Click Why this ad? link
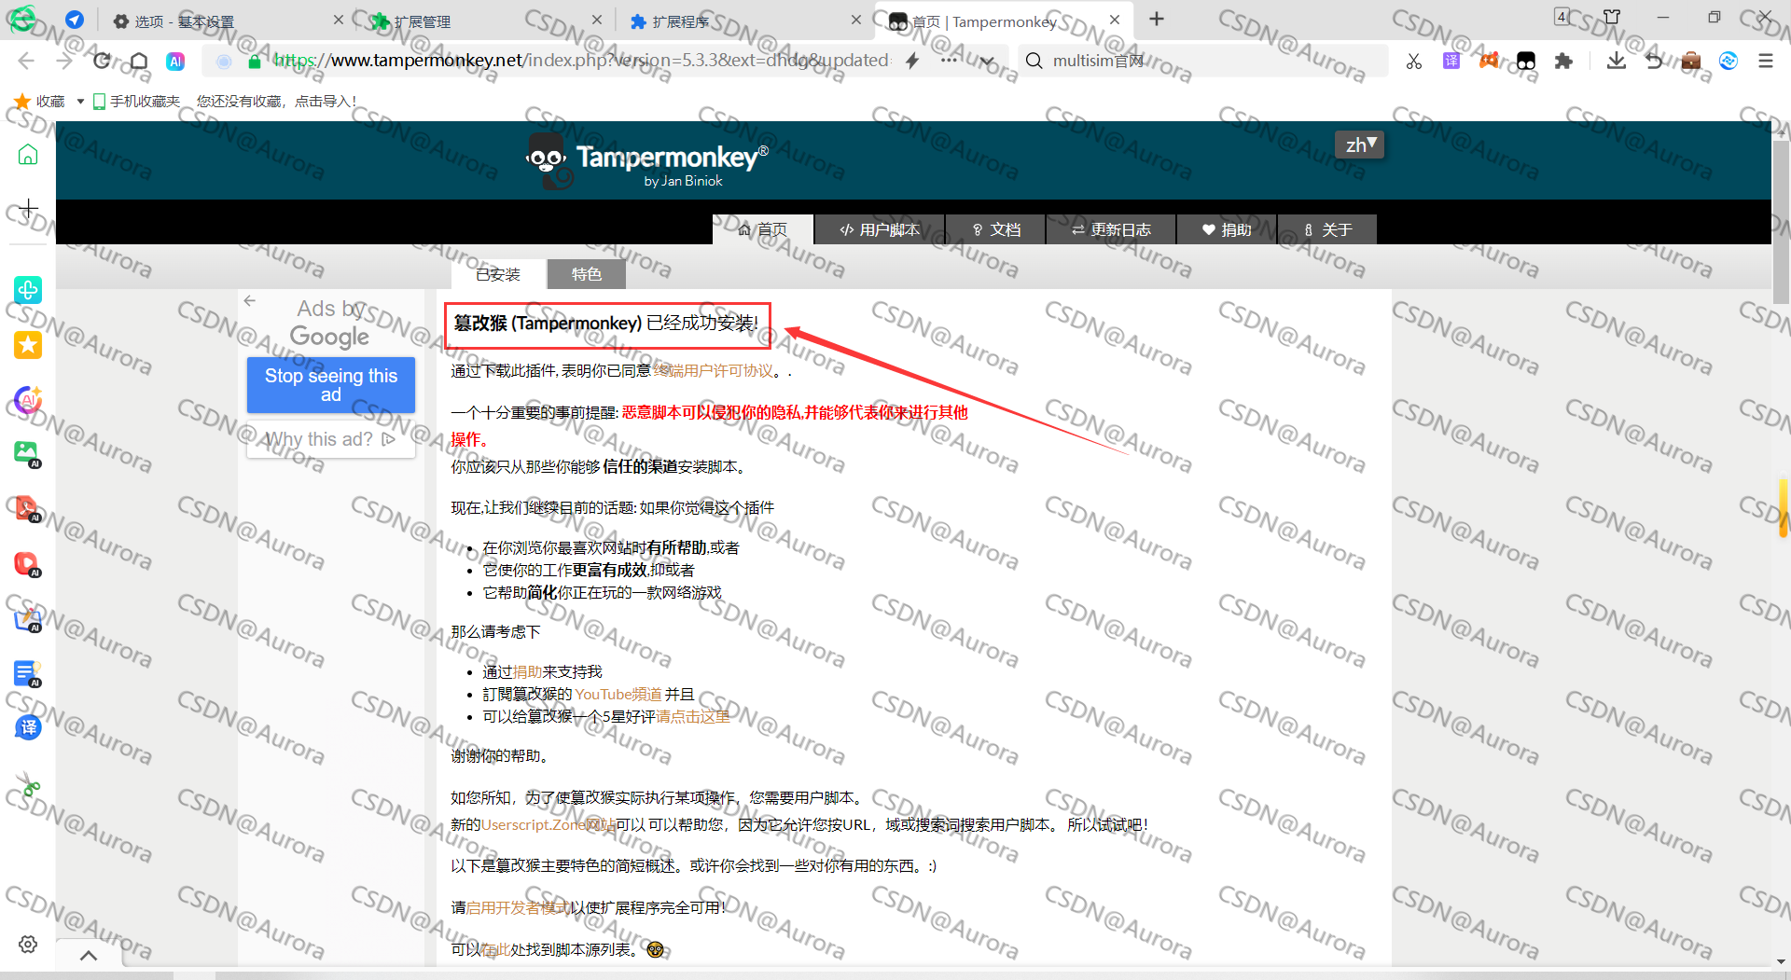 point(330,439)
